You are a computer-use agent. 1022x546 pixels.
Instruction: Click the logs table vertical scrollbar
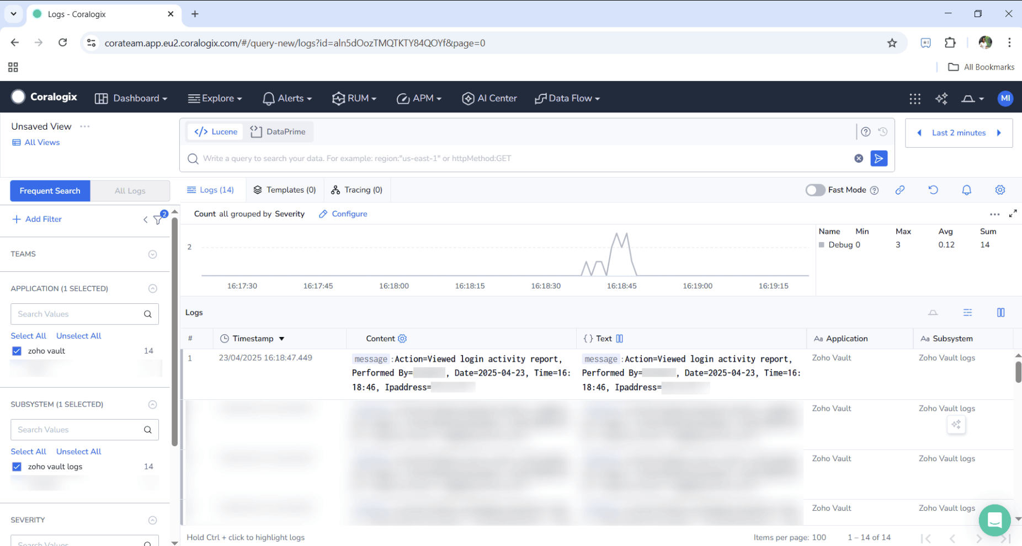click(1018, 372)
